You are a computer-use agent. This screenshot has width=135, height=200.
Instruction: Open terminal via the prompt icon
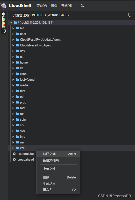(x=82, y=5)
